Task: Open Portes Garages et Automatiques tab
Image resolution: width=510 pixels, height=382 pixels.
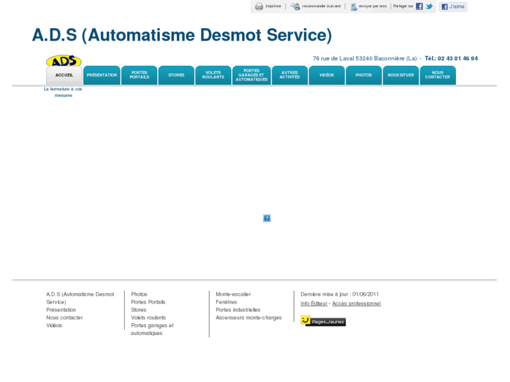Action: [251, 75]
